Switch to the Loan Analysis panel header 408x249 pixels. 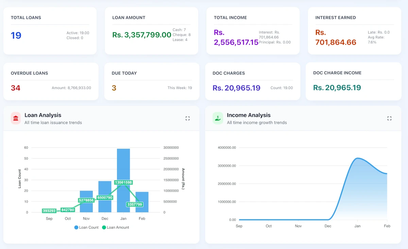[43, 115]
